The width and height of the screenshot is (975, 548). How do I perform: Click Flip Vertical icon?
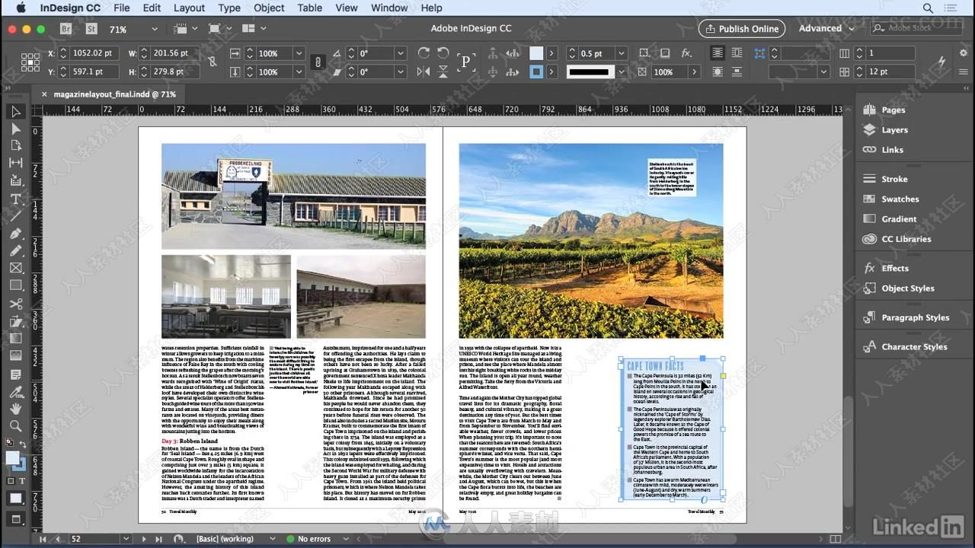click(443, 72)
